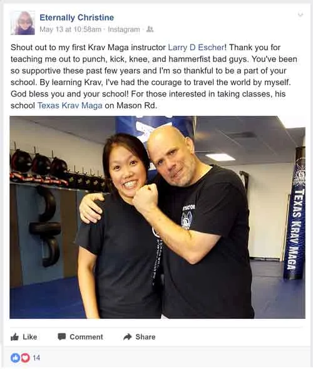Open the posted gym photo
Viewport: 313px width, 369px height.
tap(157, 217)
